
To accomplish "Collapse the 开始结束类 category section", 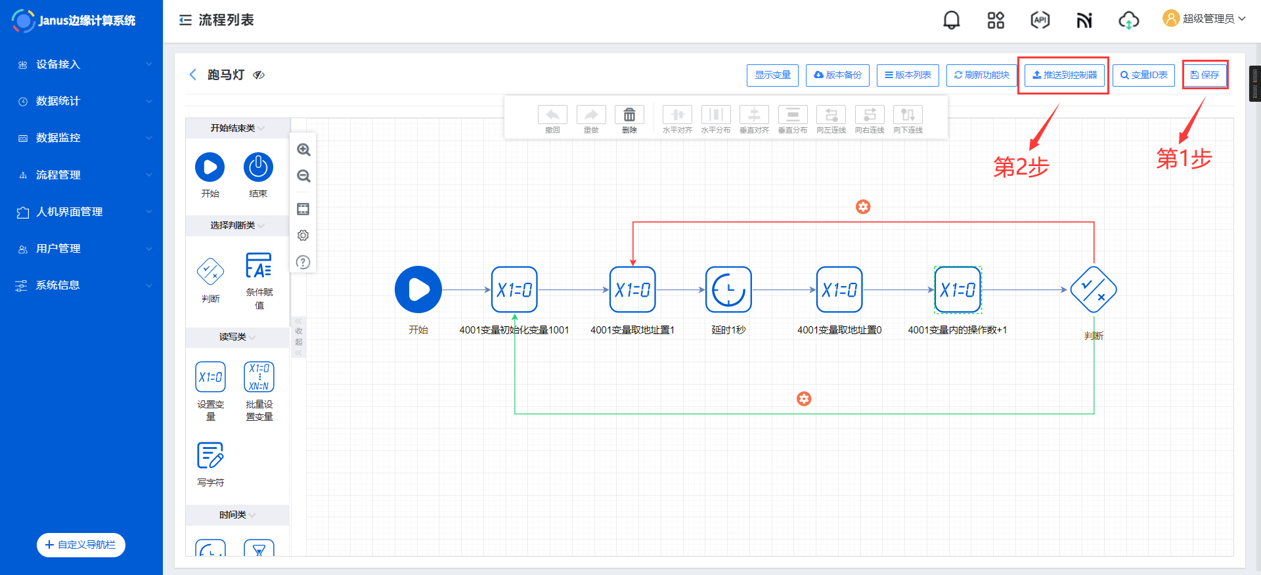I will (x=237, y=128).
